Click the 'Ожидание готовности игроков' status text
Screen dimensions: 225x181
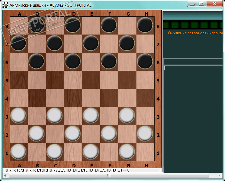(195, 33)
